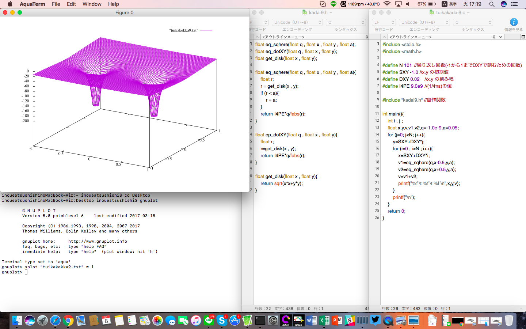This screenshot has width=526, height=329.
Task: Click the previous outline item arrow in kadai9.h
Action: [257, 37]
